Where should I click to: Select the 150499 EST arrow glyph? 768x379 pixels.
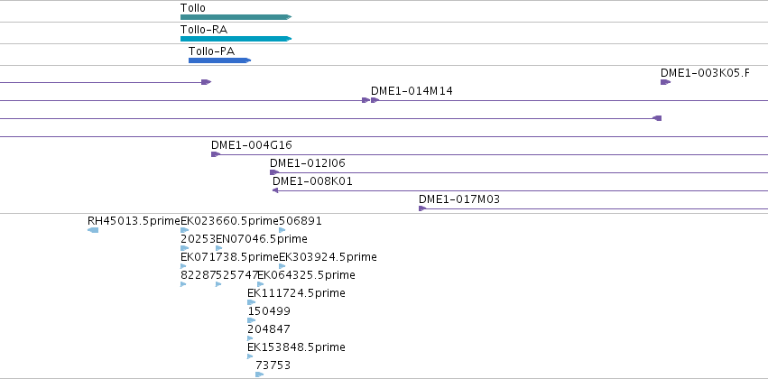click(x=252, y=320)
